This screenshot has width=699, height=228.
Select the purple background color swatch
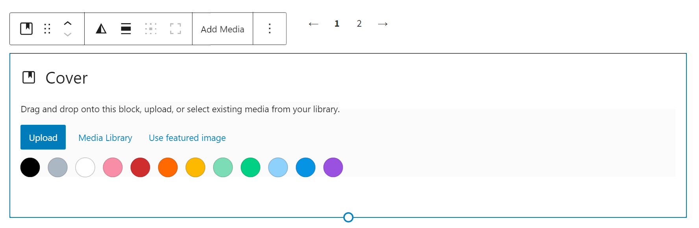point(333,167)
